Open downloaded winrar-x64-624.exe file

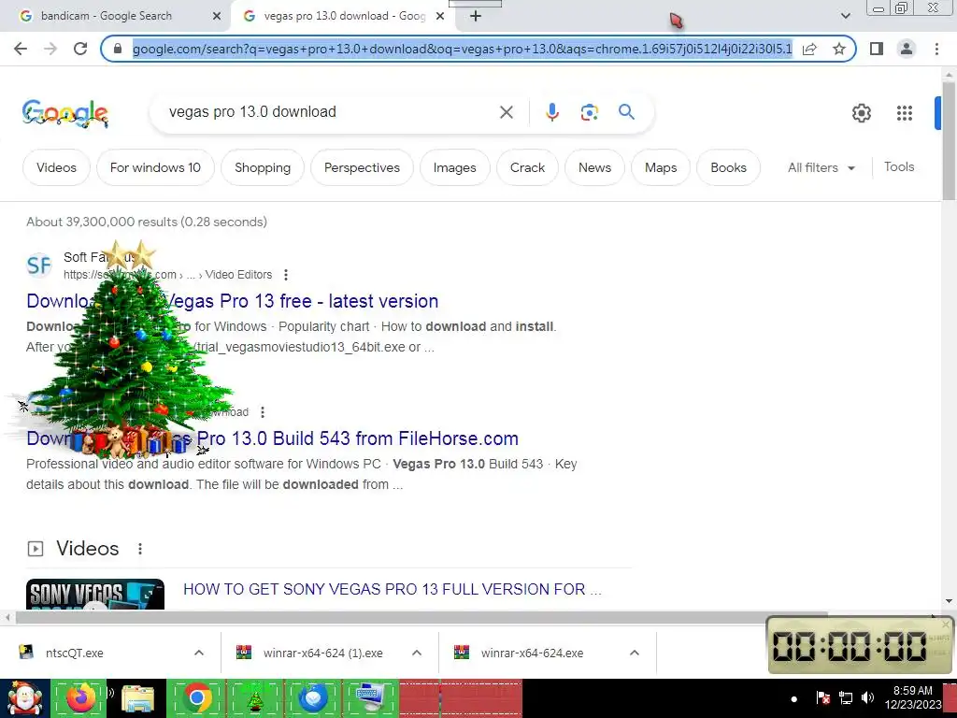[x=532, y=653]
